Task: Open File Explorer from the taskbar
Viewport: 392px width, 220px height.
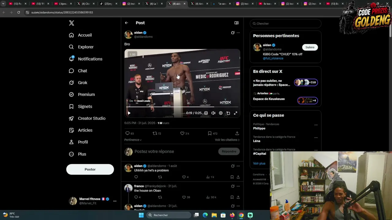Action: point(214,215)
